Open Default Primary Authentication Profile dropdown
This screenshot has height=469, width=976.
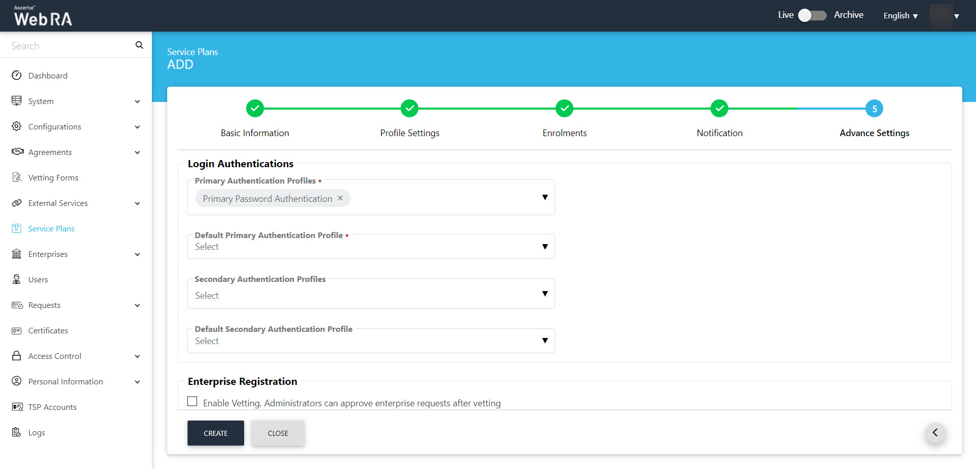click(x=371, y=247)
